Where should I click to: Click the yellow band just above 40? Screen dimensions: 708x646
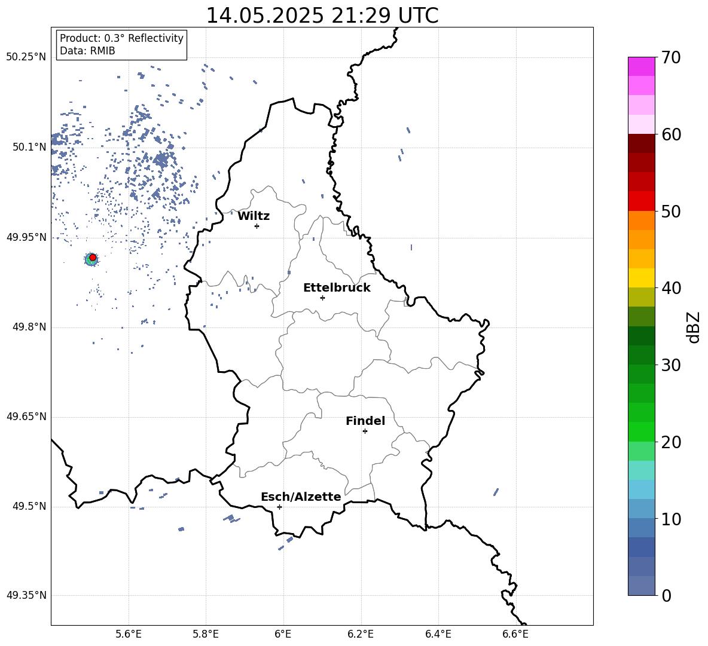coord(642,278)
